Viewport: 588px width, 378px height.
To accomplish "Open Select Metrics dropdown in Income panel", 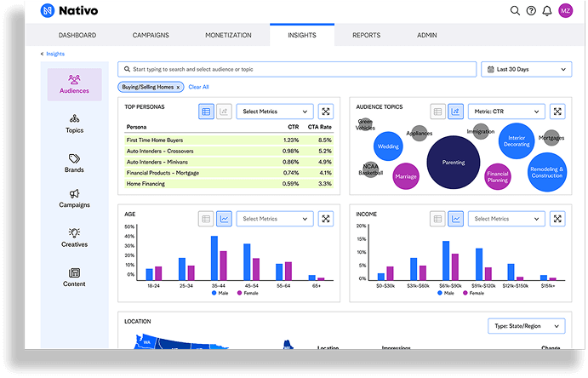I will click(x=506, y=219).
